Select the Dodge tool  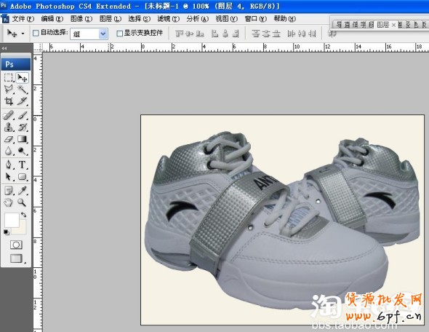pos(23,151)
